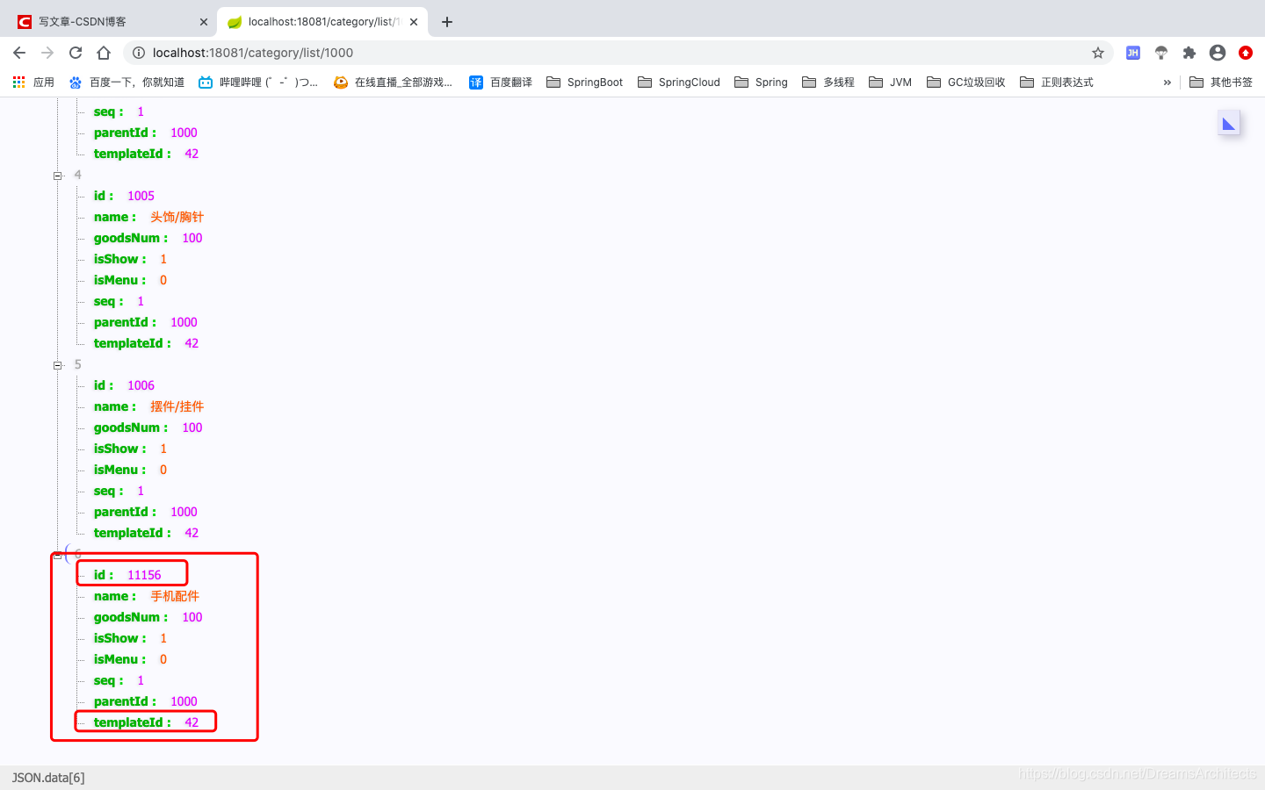Open the Baidu search bookmark

[x=126, y=82]
